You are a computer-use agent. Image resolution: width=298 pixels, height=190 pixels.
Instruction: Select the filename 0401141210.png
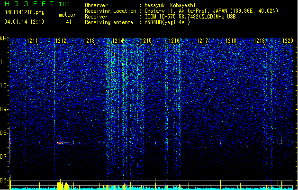(24, 12)
